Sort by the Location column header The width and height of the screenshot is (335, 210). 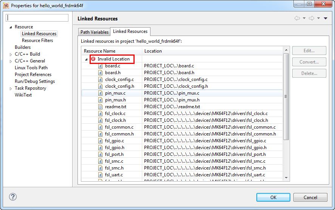pyautogui.click(x=212, y=51)
